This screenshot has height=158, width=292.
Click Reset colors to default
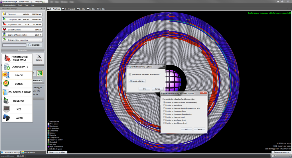[57, 152]
